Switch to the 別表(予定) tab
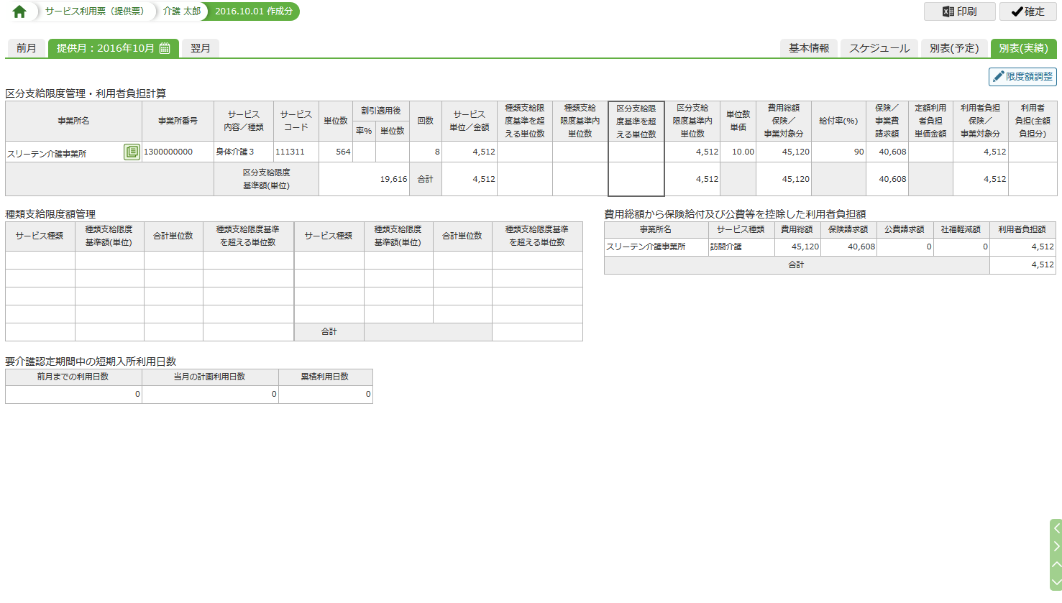This screenshot has height=603, width=1062. point(953,48)
